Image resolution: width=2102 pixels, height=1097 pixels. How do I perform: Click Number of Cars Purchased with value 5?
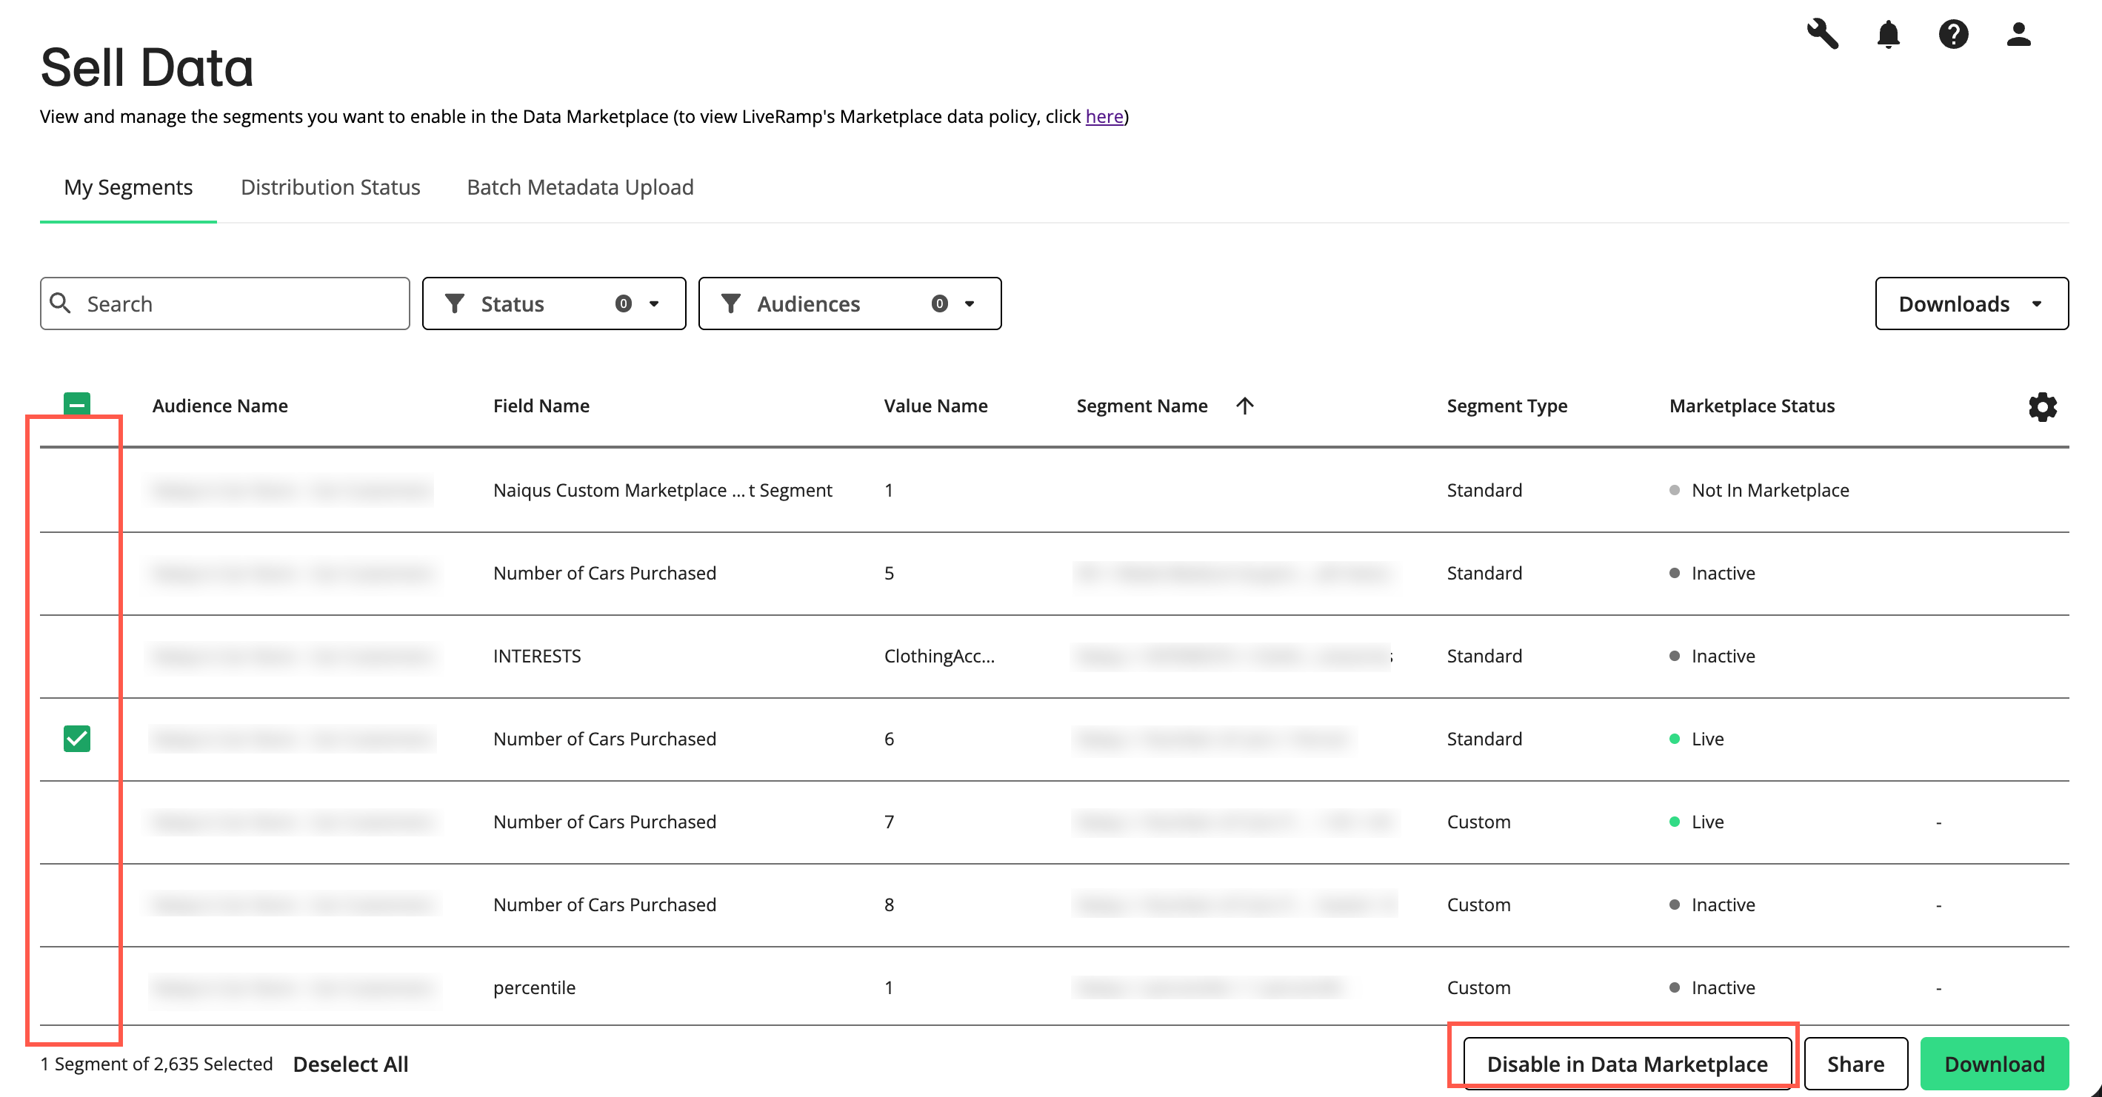tap(604, 574)
